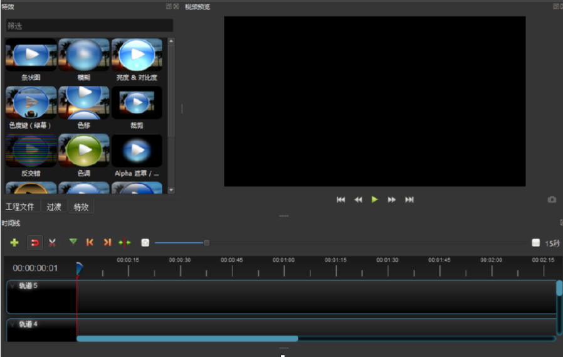This screenshot has width=563, height=357.
Task: Enable the razor scissors tool
Action: tap(53, 242)
